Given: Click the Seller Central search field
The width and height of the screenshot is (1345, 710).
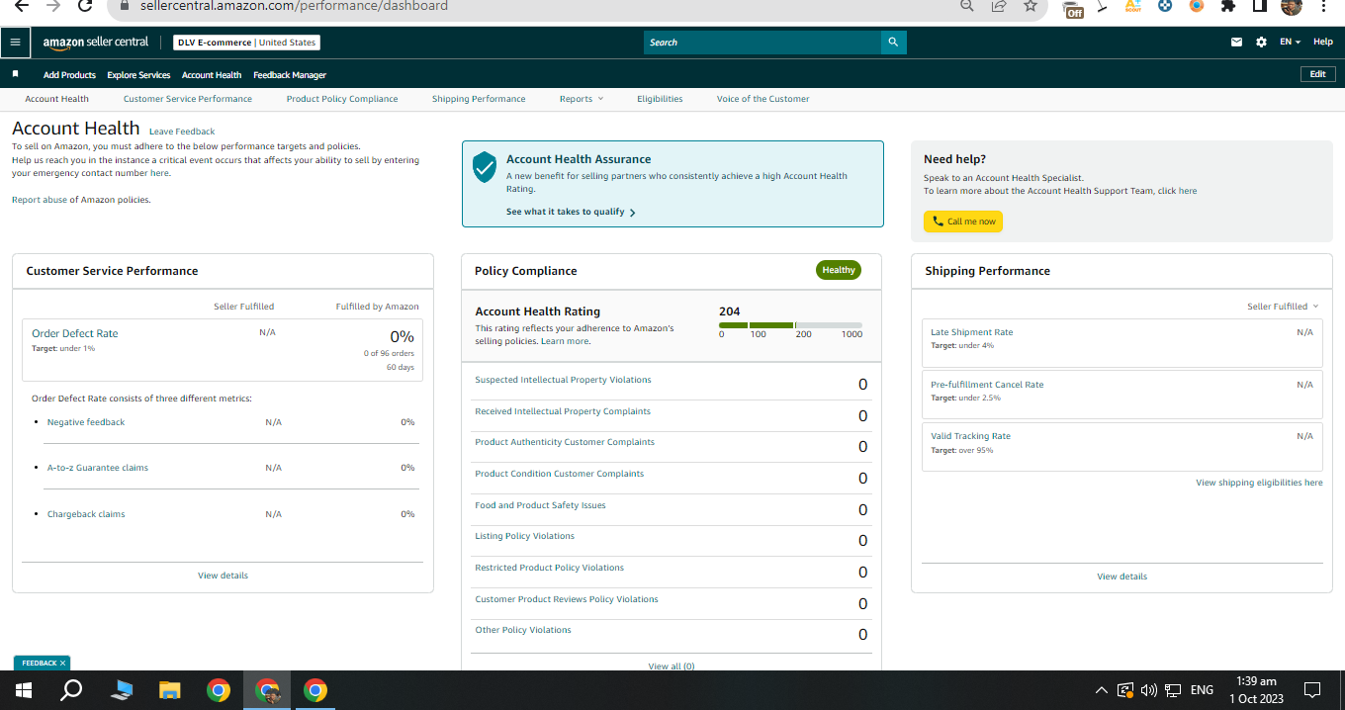Looking at the screenshot, I should click(762, 43).
